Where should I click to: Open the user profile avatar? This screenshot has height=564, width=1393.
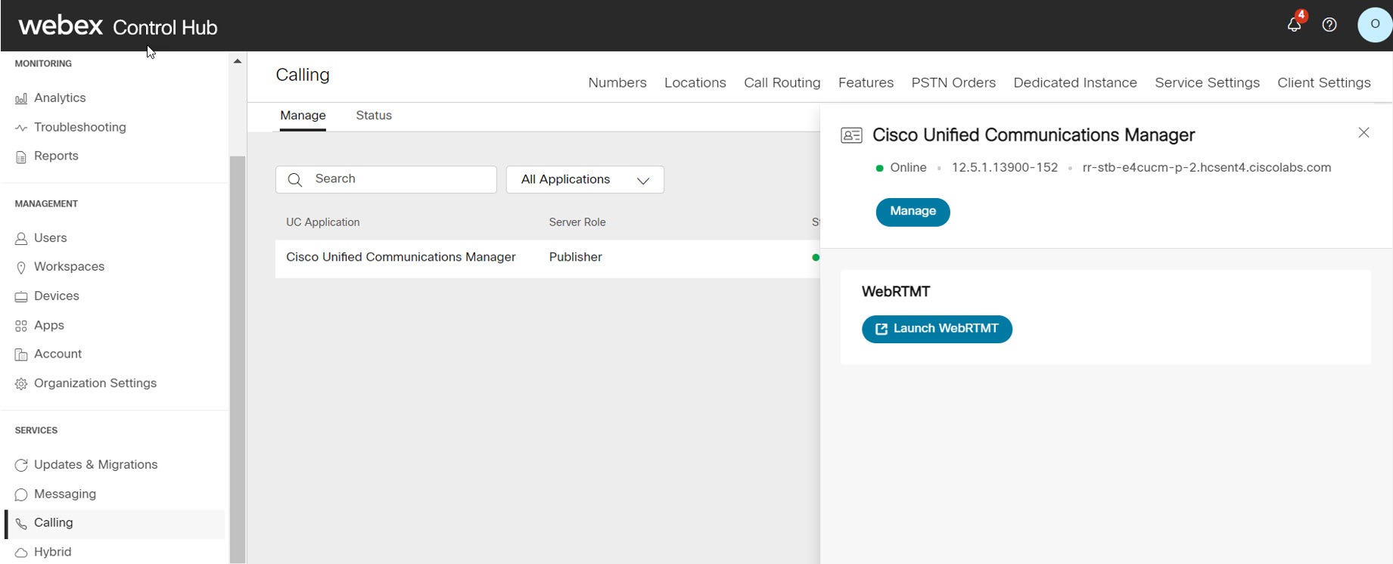pos(1375,24)
